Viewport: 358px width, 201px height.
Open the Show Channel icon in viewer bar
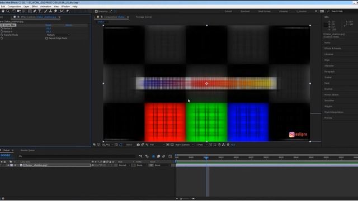click(x=147, y=145)
